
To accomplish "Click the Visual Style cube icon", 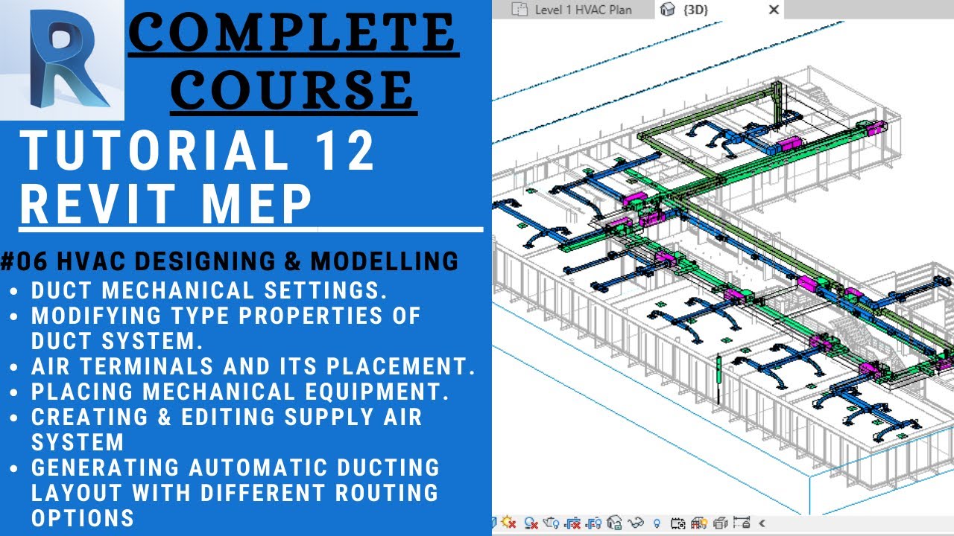I will [494, 523].
